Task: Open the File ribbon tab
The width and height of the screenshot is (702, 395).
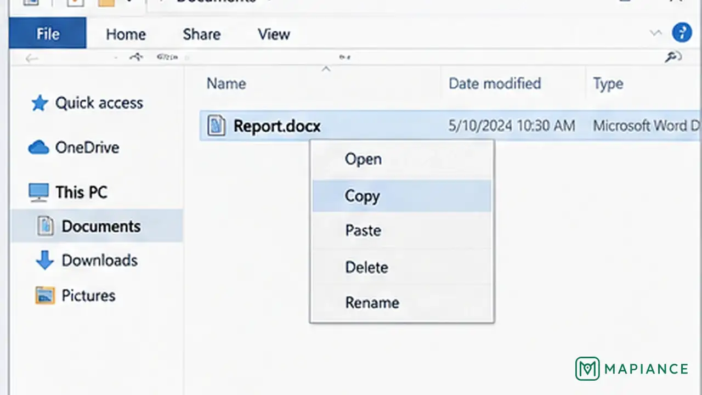Action: click(48, 33)
